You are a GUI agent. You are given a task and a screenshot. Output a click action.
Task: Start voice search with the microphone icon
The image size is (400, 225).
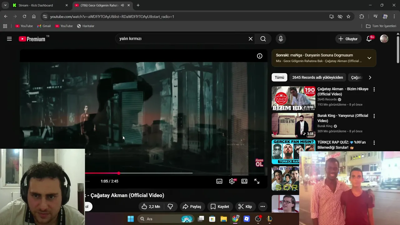281,39
